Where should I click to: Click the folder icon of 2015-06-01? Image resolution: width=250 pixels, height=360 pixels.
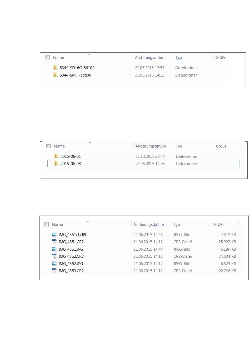point(56,156)
